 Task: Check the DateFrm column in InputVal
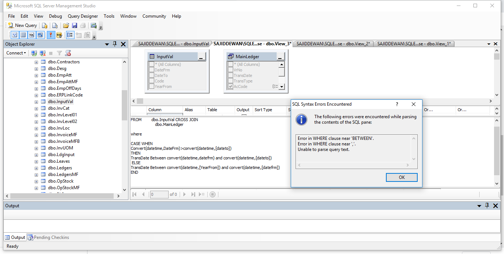[151, 70]
